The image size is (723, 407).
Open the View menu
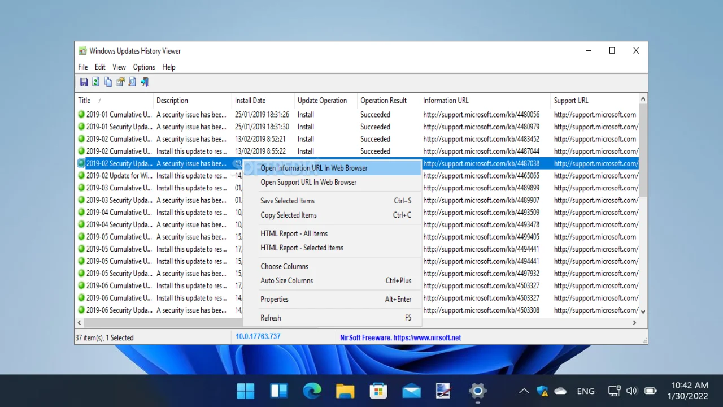pos(119,67)
